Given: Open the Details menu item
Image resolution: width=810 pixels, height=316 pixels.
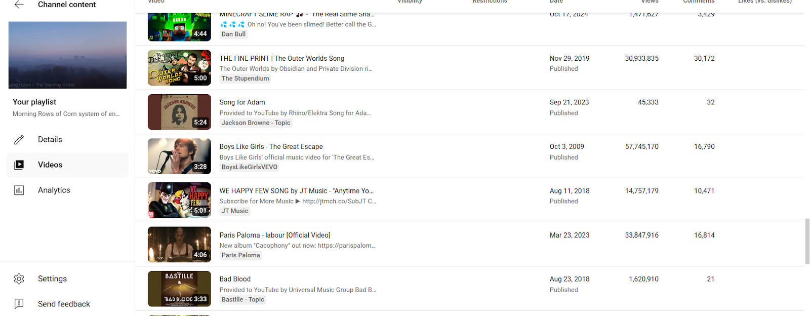Looking at the screenshot, I should coord(67,140).
